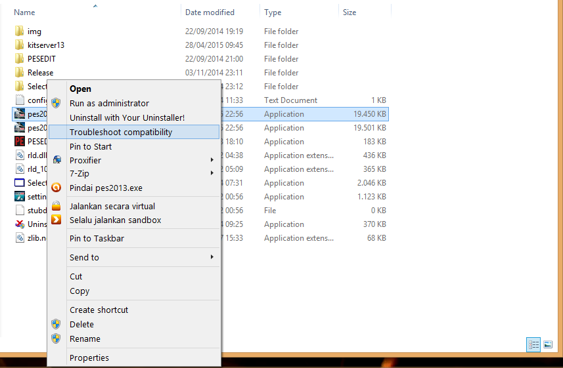
Task: Click the config text document icon
Action: pos(20,100)
